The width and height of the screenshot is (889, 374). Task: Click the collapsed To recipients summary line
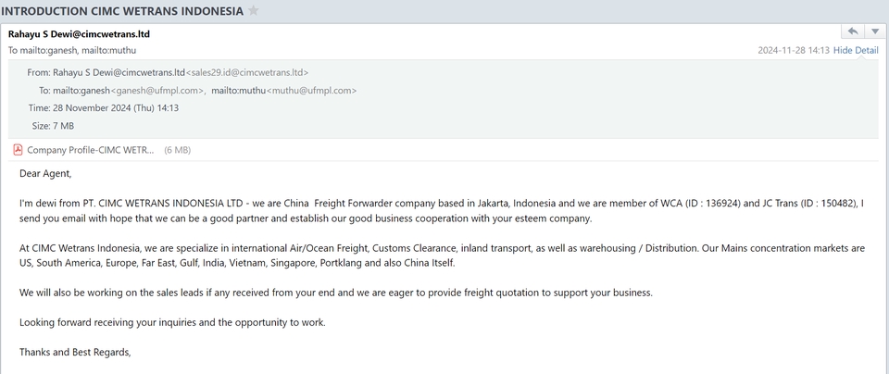[58, 51]
